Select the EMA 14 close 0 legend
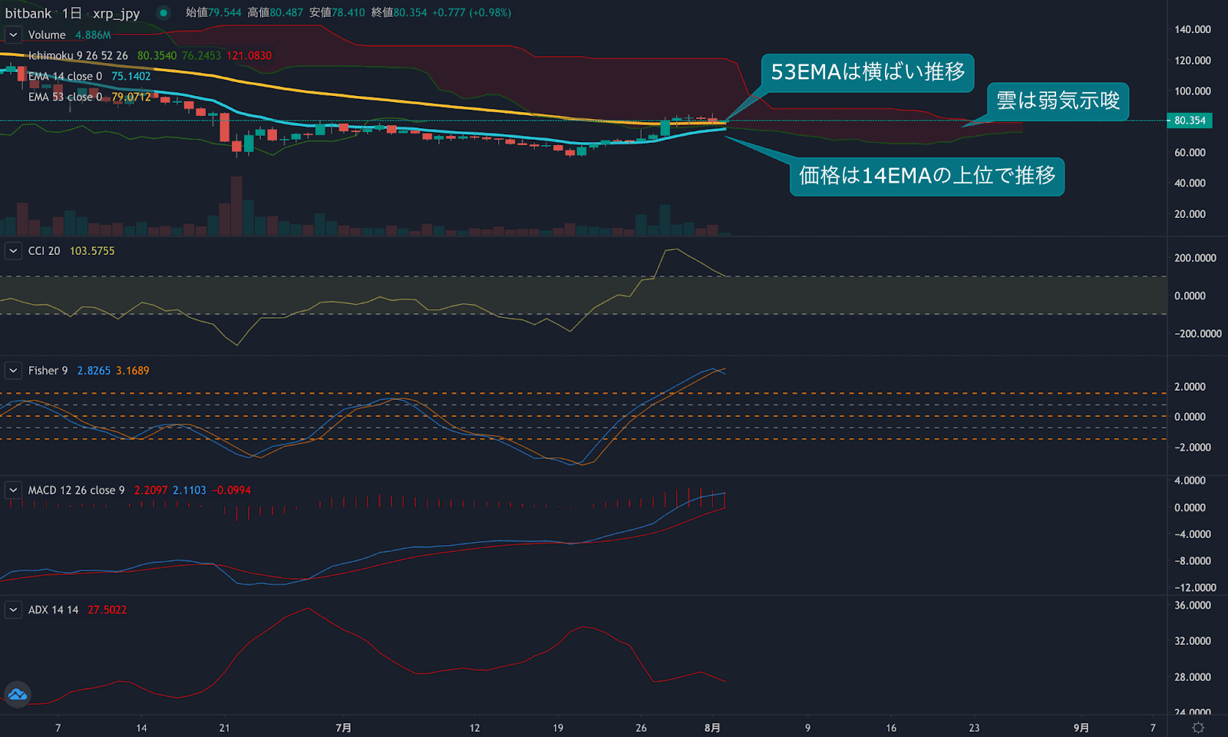 point(64,76)
